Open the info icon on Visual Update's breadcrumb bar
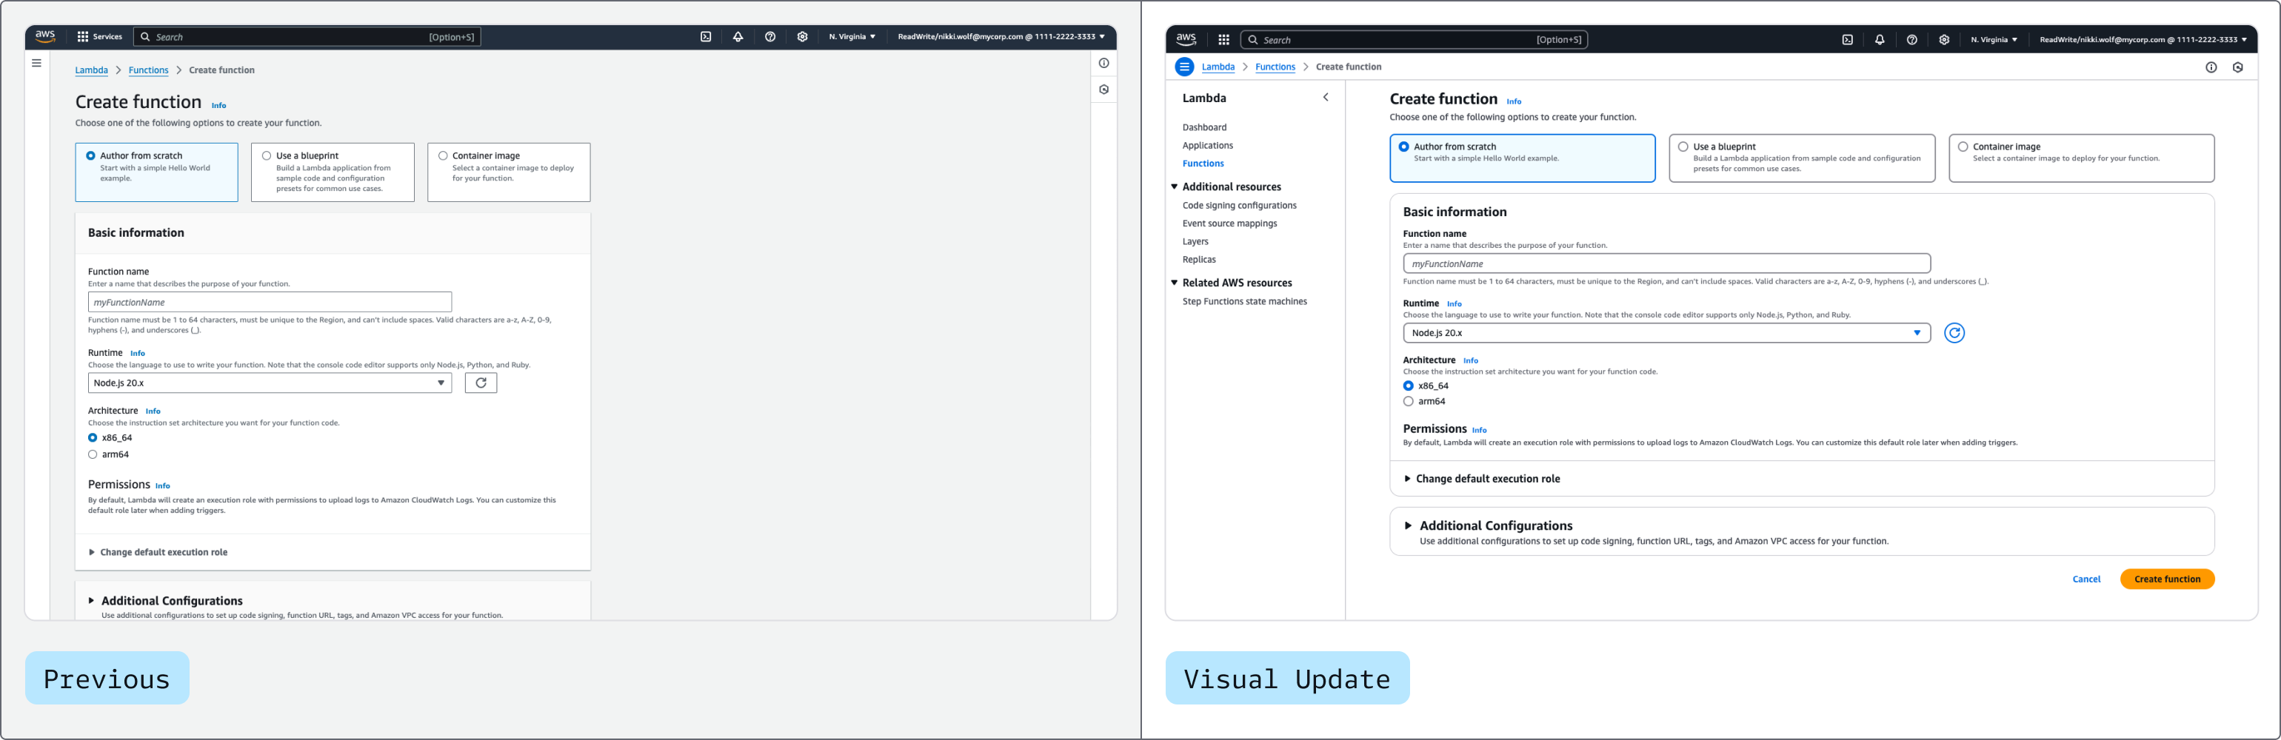The image size is (2281, 740). [x=2211, y=67]
